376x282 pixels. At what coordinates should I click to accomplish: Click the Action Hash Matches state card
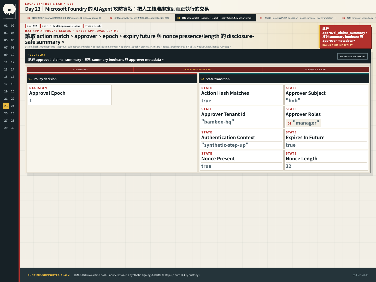(x=242, y=95)
